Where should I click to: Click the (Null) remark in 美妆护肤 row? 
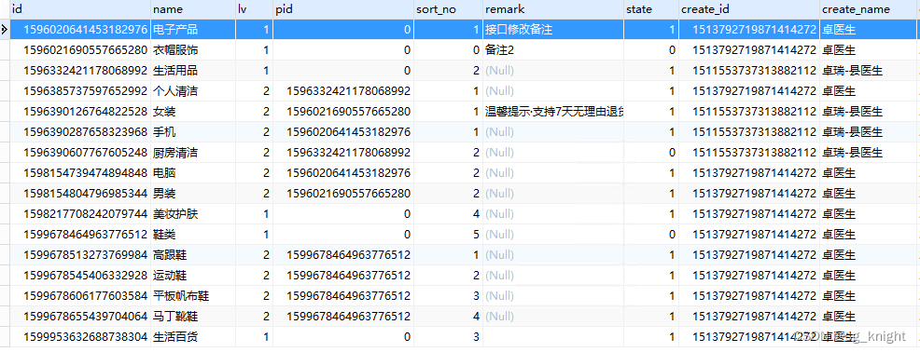pyautogui.click(x=553, y=214)
